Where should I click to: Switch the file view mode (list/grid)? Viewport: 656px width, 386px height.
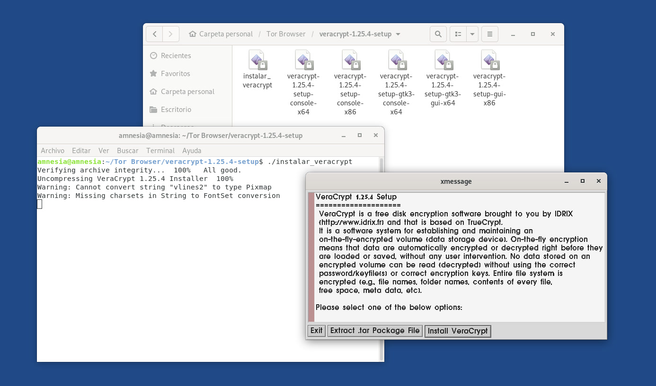458,34
